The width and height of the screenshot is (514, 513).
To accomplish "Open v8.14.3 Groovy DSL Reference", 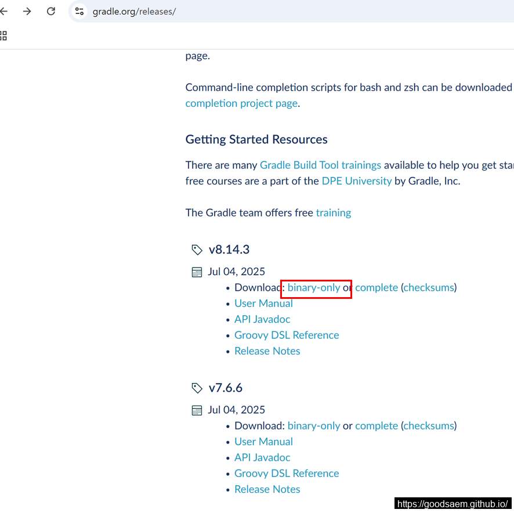I will coord(287,335).
